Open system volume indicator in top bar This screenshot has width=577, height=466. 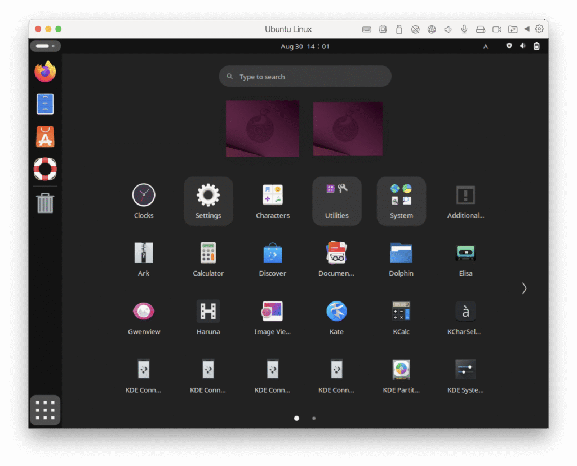pyautogui.click(x=522, y=46)
